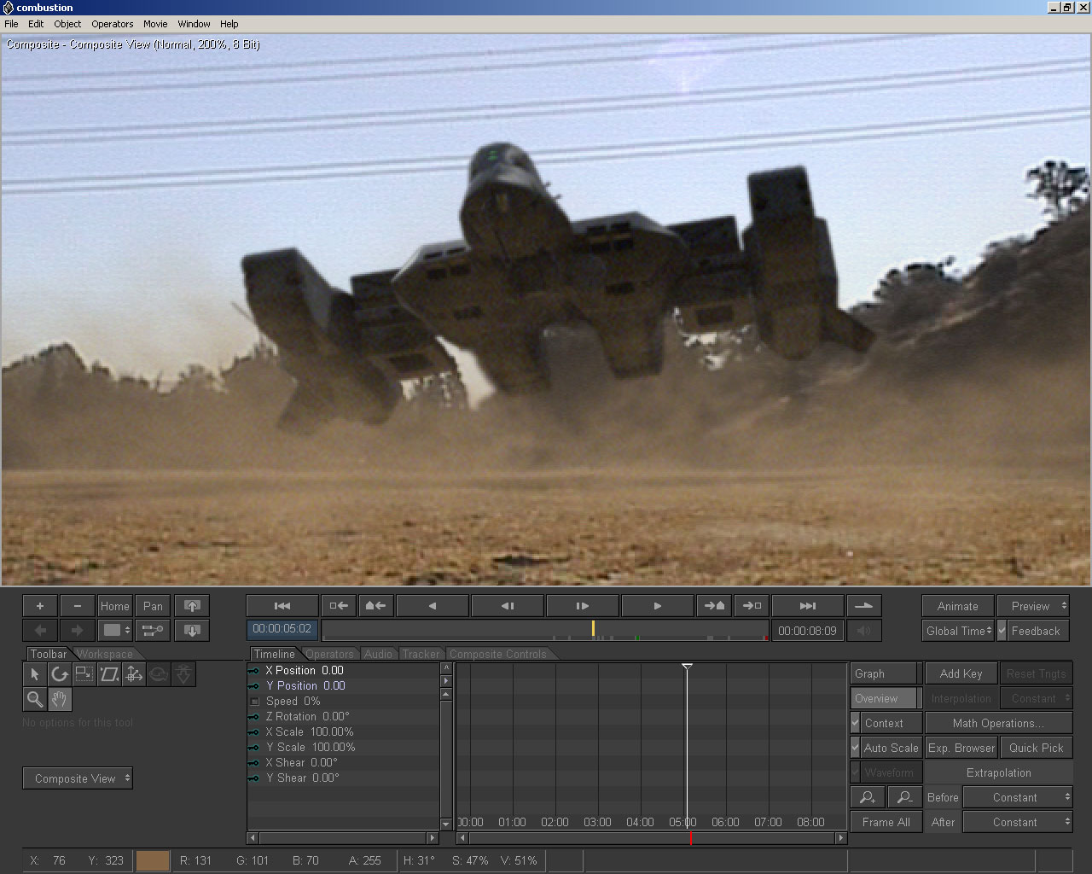
Task: Open Math Operations dialog
Action: pyautogui.click(x=998, y=723)
